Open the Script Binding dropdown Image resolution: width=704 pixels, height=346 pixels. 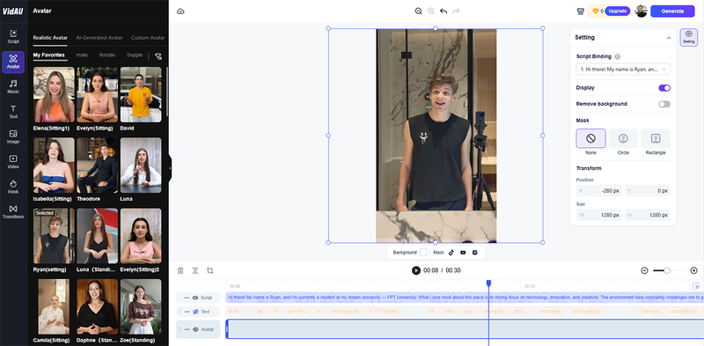(623, 70)
